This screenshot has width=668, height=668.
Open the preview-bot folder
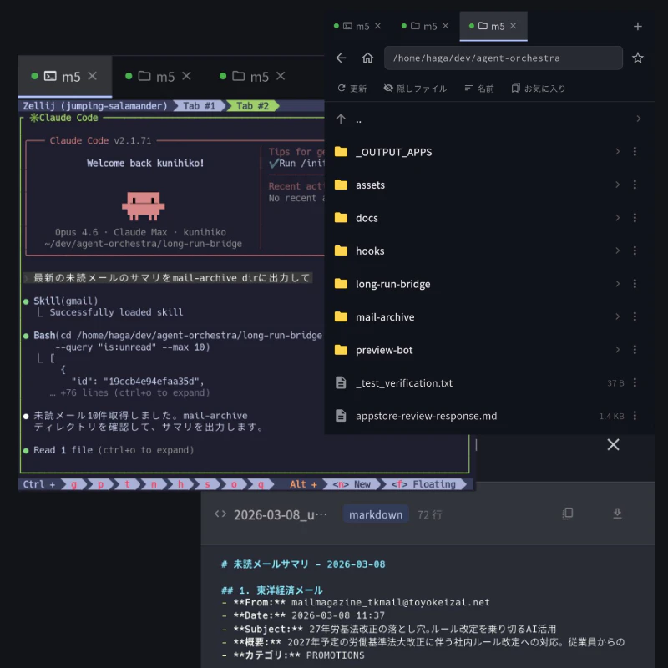pos(489,350)
